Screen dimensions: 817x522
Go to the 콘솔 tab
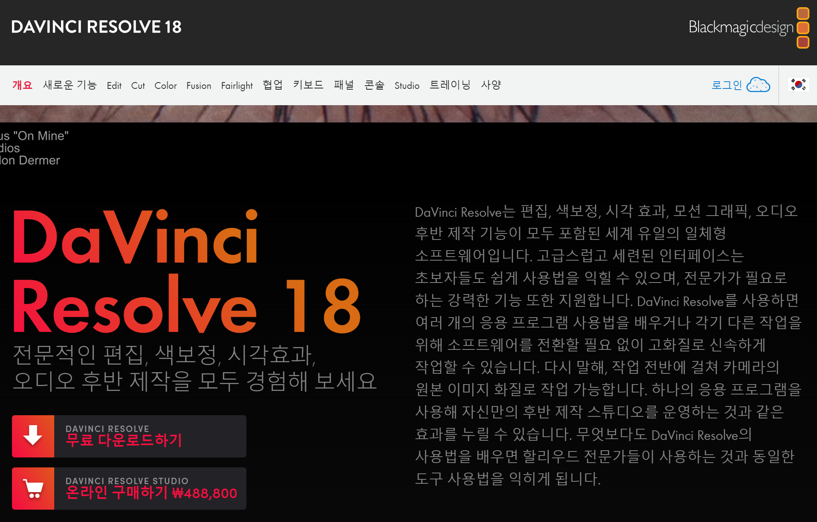[374, 85]
